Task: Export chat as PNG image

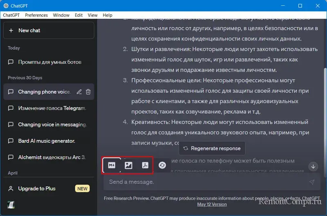Action: pyautogui.click(x=128, y=165)
